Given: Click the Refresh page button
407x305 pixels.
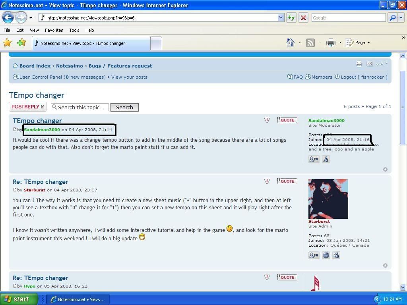Looking at the screenshot, I should click(x=291, y=17).
